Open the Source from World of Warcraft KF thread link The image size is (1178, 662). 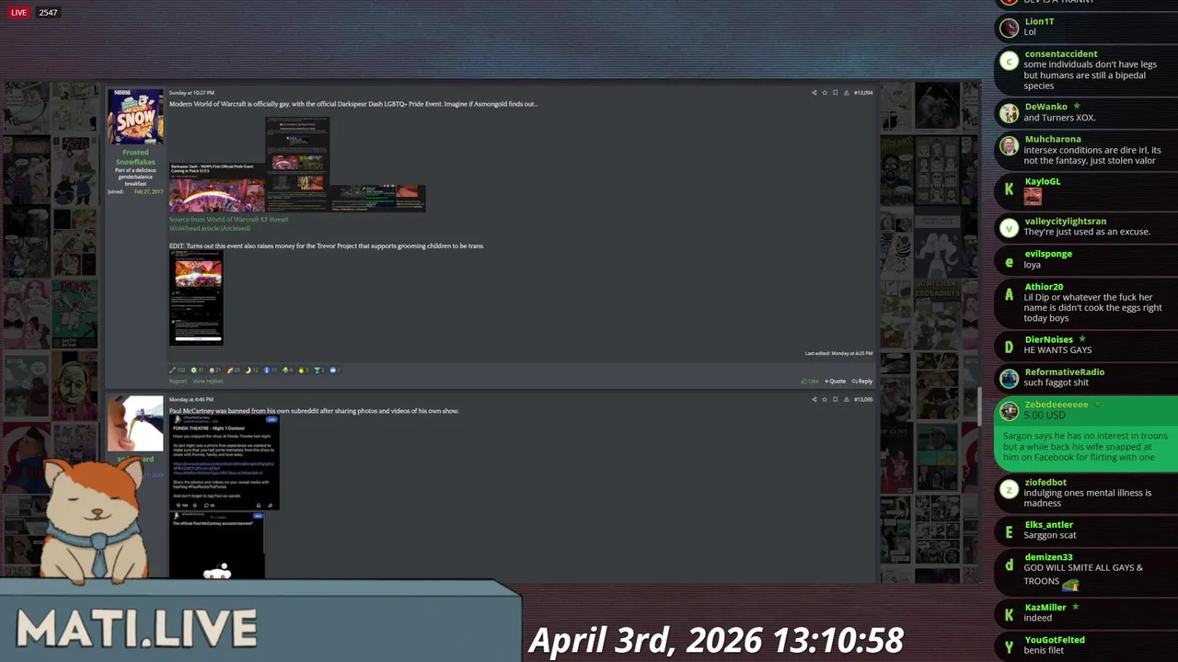(228, 219)
